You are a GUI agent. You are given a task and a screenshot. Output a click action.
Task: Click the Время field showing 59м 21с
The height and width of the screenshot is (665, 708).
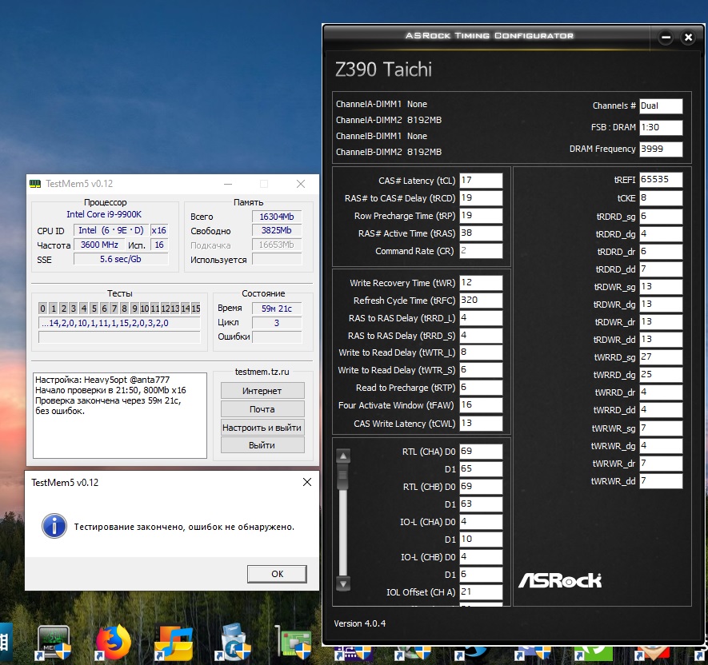[277, 309]
